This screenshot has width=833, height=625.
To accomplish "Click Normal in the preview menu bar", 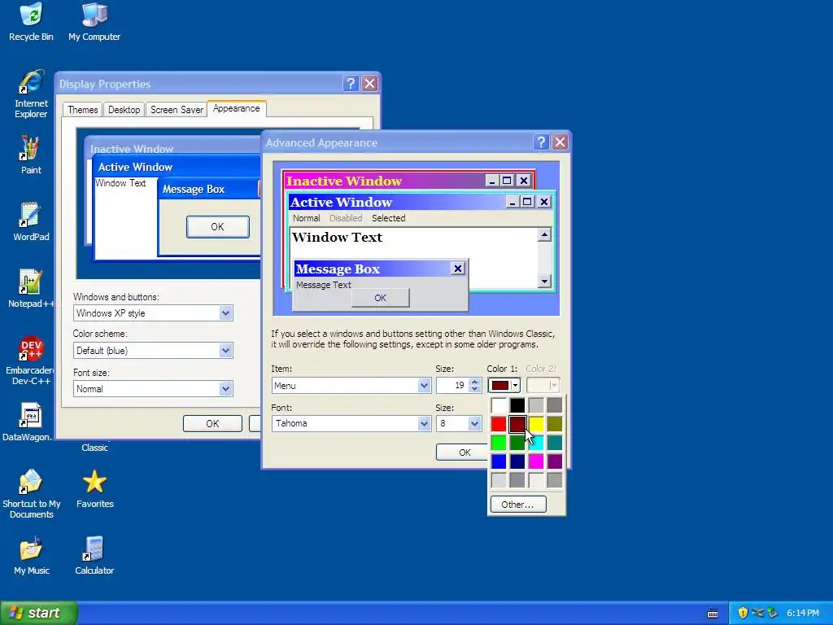I will pyautogui.click(x=306, y=218).
